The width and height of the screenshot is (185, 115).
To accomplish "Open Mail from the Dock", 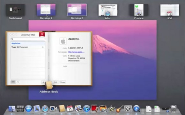I will [x=37, y=108].
